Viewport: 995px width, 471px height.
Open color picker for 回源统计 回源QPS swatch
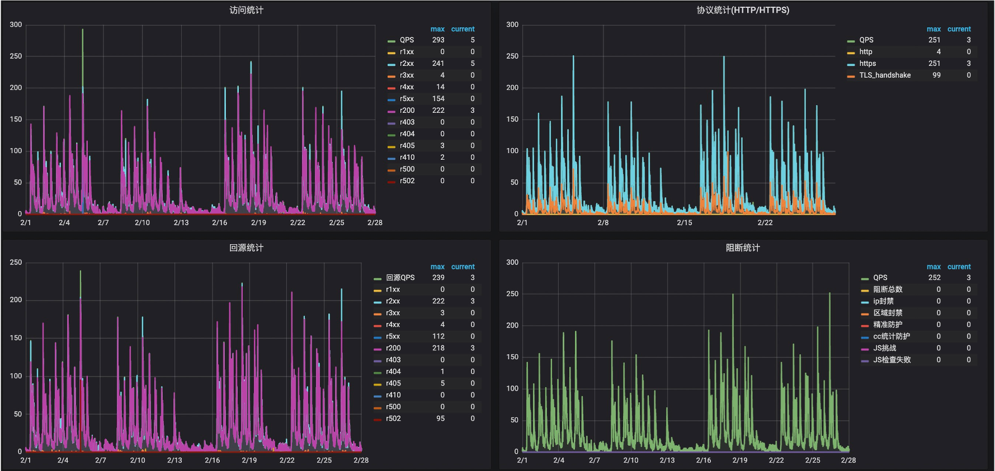[378, 279]
